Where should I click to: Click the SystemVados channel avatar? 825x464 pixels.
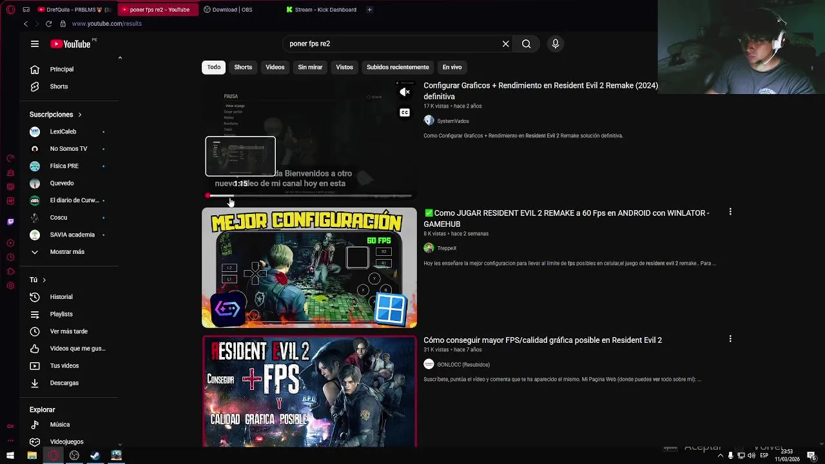point(429,121)
